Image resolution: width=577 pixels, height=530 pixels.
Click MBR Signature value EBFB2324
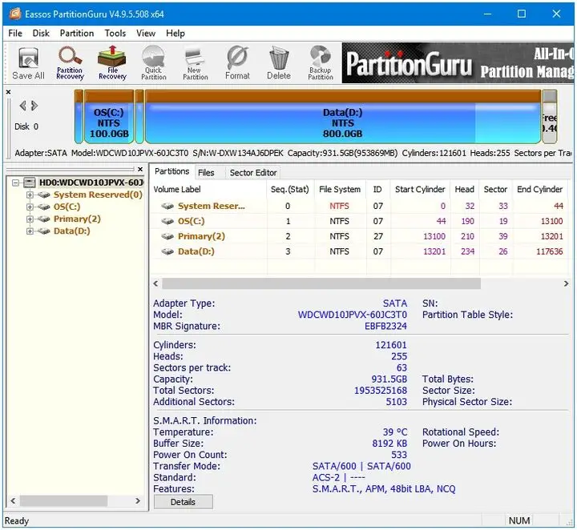coord(385,326)
